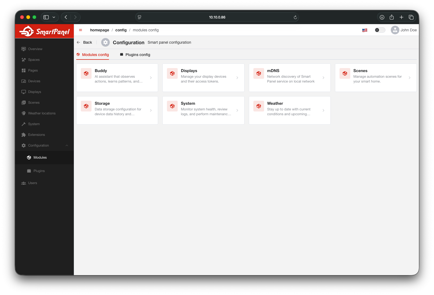Collapse the Configuration sidebar group
Image resolution: width=434 pixels, height=295 pixels.
tap(67, 145)
